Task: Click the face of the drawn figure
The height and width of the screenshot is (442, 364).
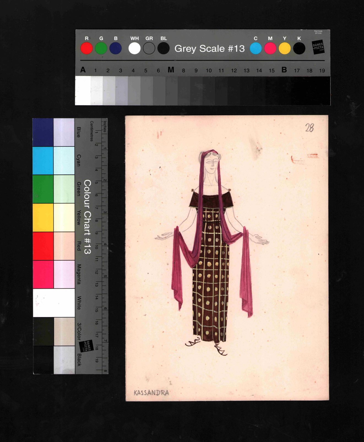Action: click(x=211, y=164)
